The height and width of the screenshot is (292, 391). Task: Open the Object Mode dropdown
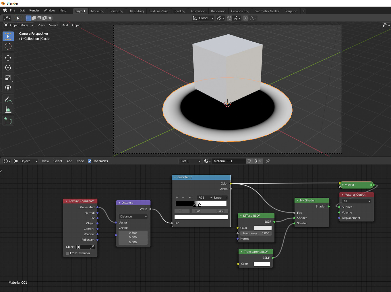pyautogui.click(x=18, y=25)
